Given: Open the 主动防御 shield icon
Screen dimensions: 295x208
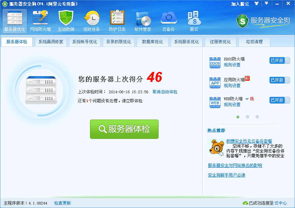Looking at the screenshot, I should pos(66,21).
